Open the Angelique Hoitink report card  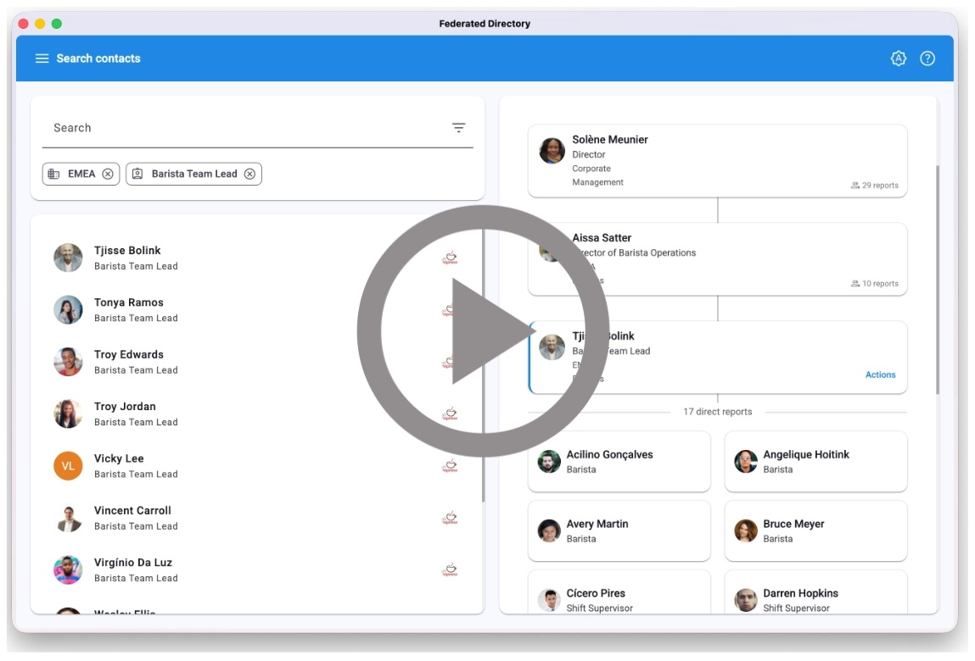point(815,462)
